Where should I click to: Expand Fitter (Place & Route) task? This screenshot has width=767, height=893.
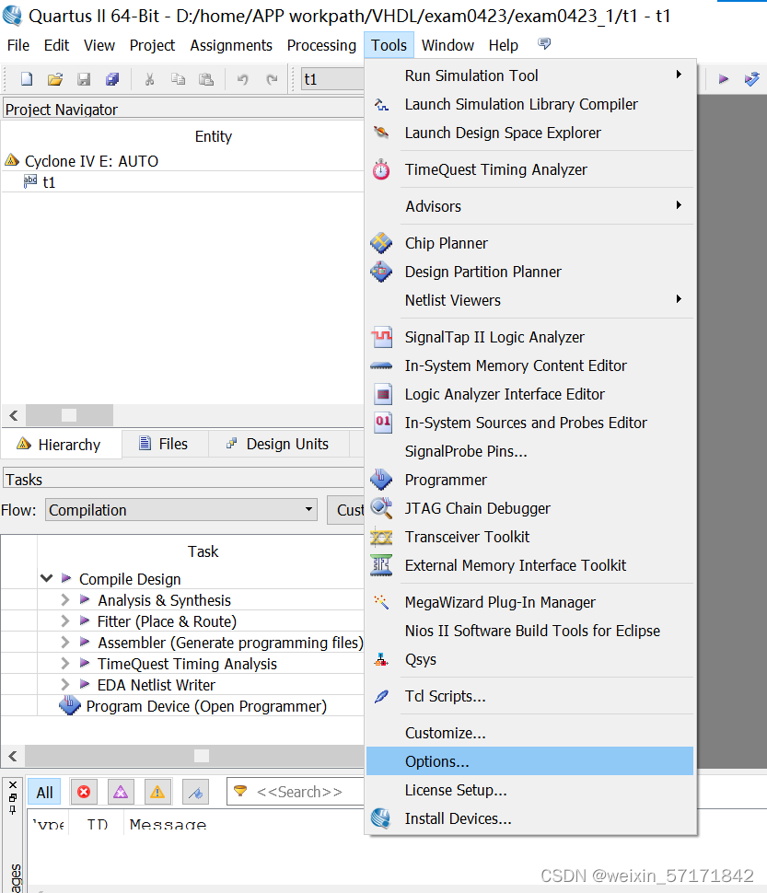point(64,620)
